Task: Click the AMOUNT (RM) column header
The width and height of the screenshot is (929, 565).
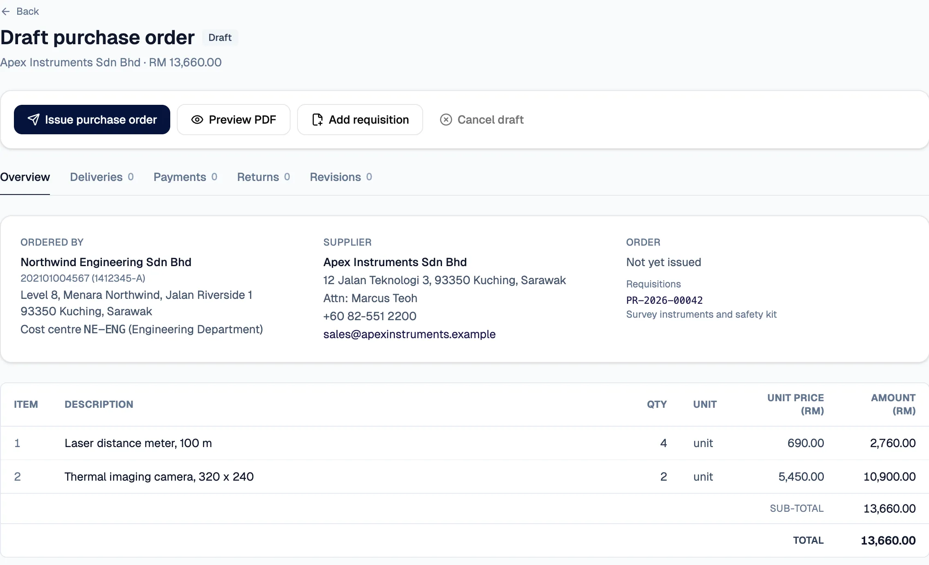Action: (893, 405)
